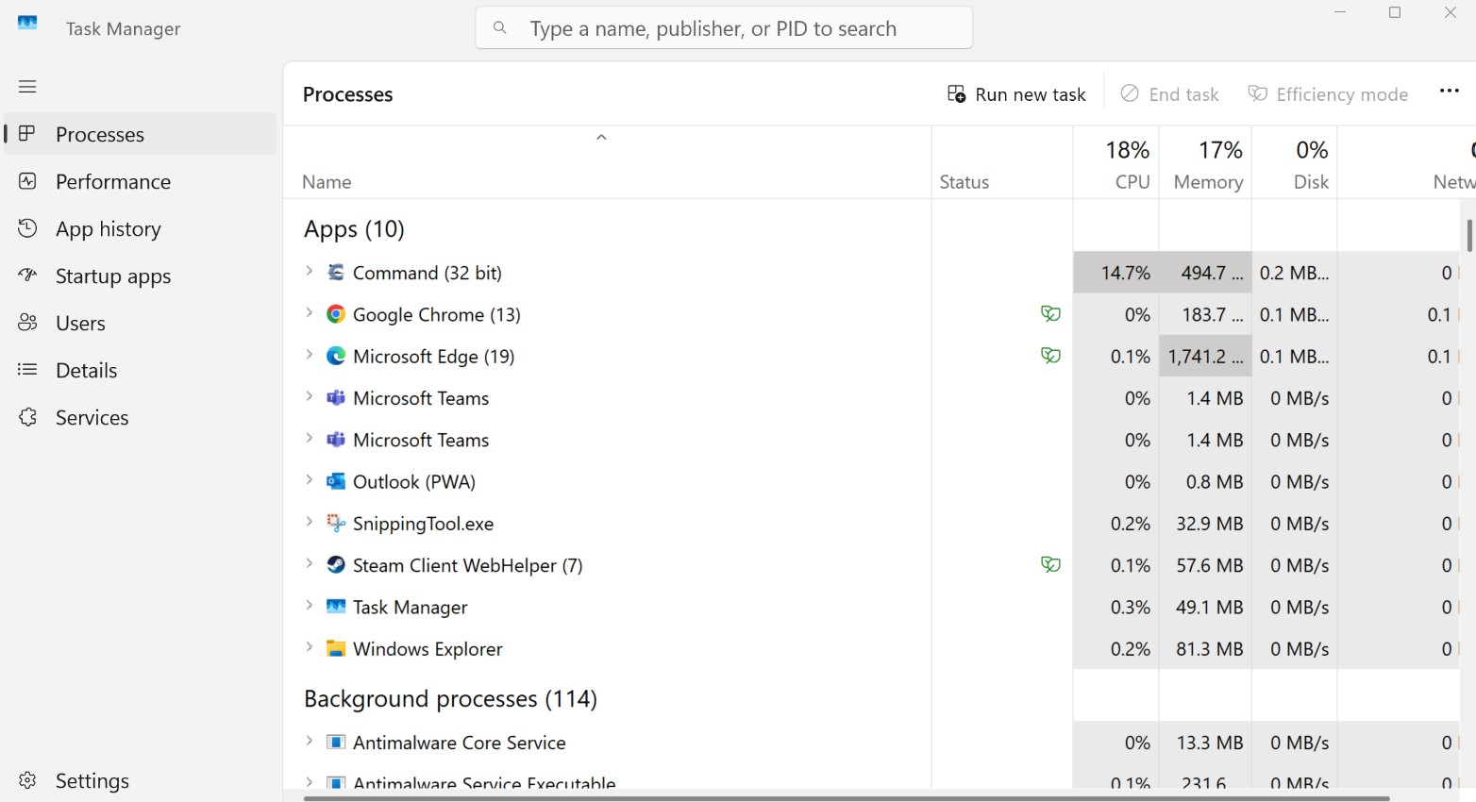Expand the Google Chrome (13) process group
1476x802 pixels.
[309, 312]
